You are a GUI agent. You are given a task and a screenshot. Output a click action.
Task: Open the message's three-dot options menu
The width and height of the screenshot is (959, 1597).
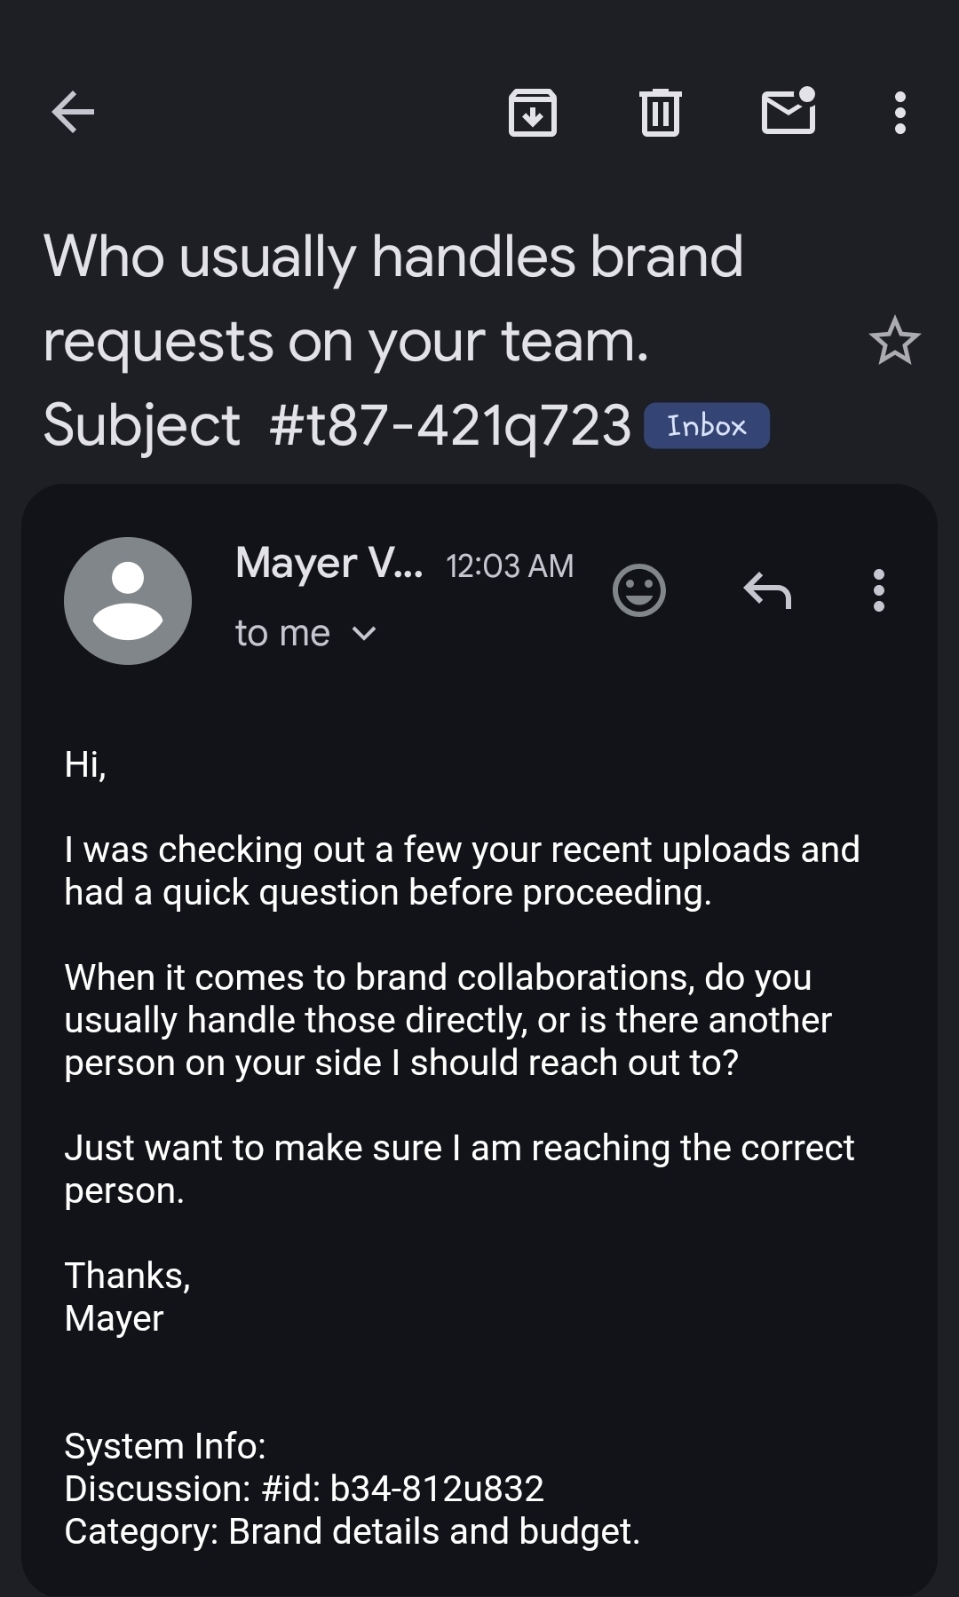tap(879, 590)
